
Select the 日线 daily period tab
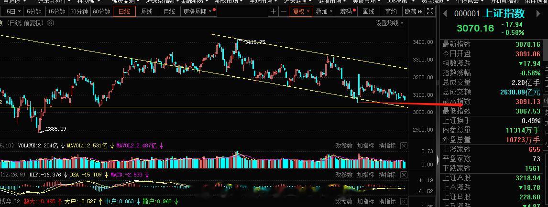(124, 11)
